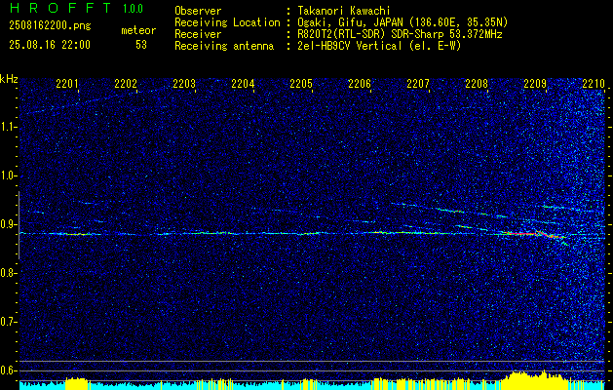Click the 0.6 kHz axis label
This screenshot has height=390, width=613.
(x=8, y=370)
